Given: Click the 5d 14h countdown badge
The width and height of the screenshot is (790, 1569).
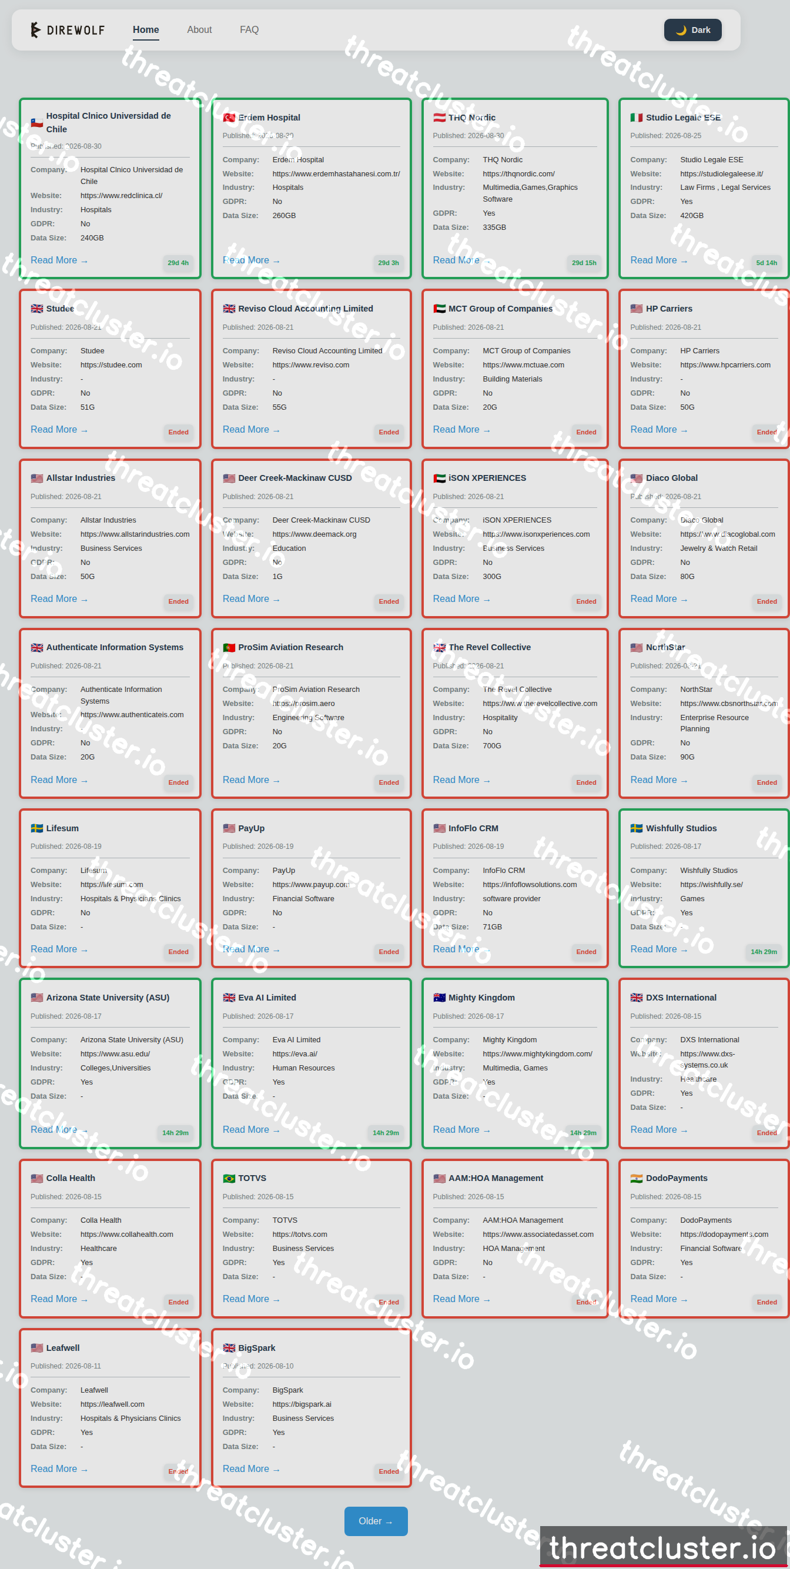Looking at the screenshot, I should [x=766, y=263].
